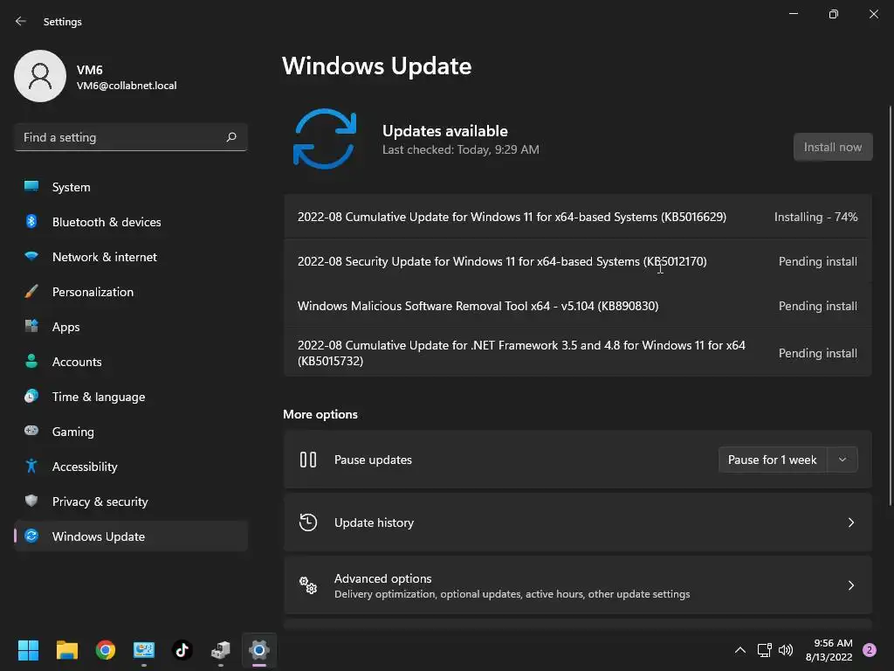Click the VM6 user avatar
Image resolution: width=894 pixels, height=671 pixels.
tap(40, 76)
